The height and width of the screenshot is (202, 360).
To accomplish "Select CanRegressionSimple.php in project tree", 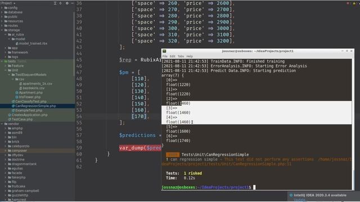I will point(38,106).
